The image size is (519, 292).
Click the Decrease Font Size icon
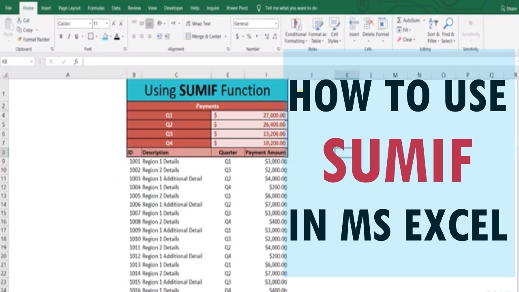[x=122, y=24]
